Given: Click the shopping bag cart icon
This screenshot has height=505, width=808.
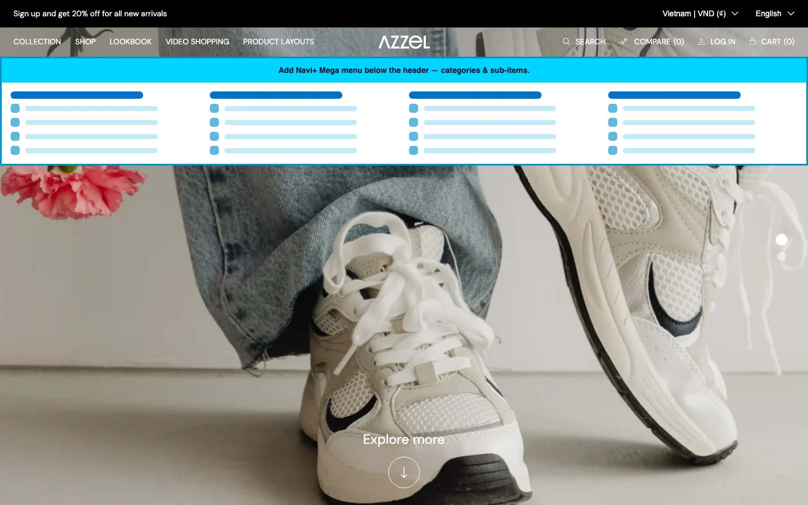Looking at the screenshot, I should pos(753,42).
